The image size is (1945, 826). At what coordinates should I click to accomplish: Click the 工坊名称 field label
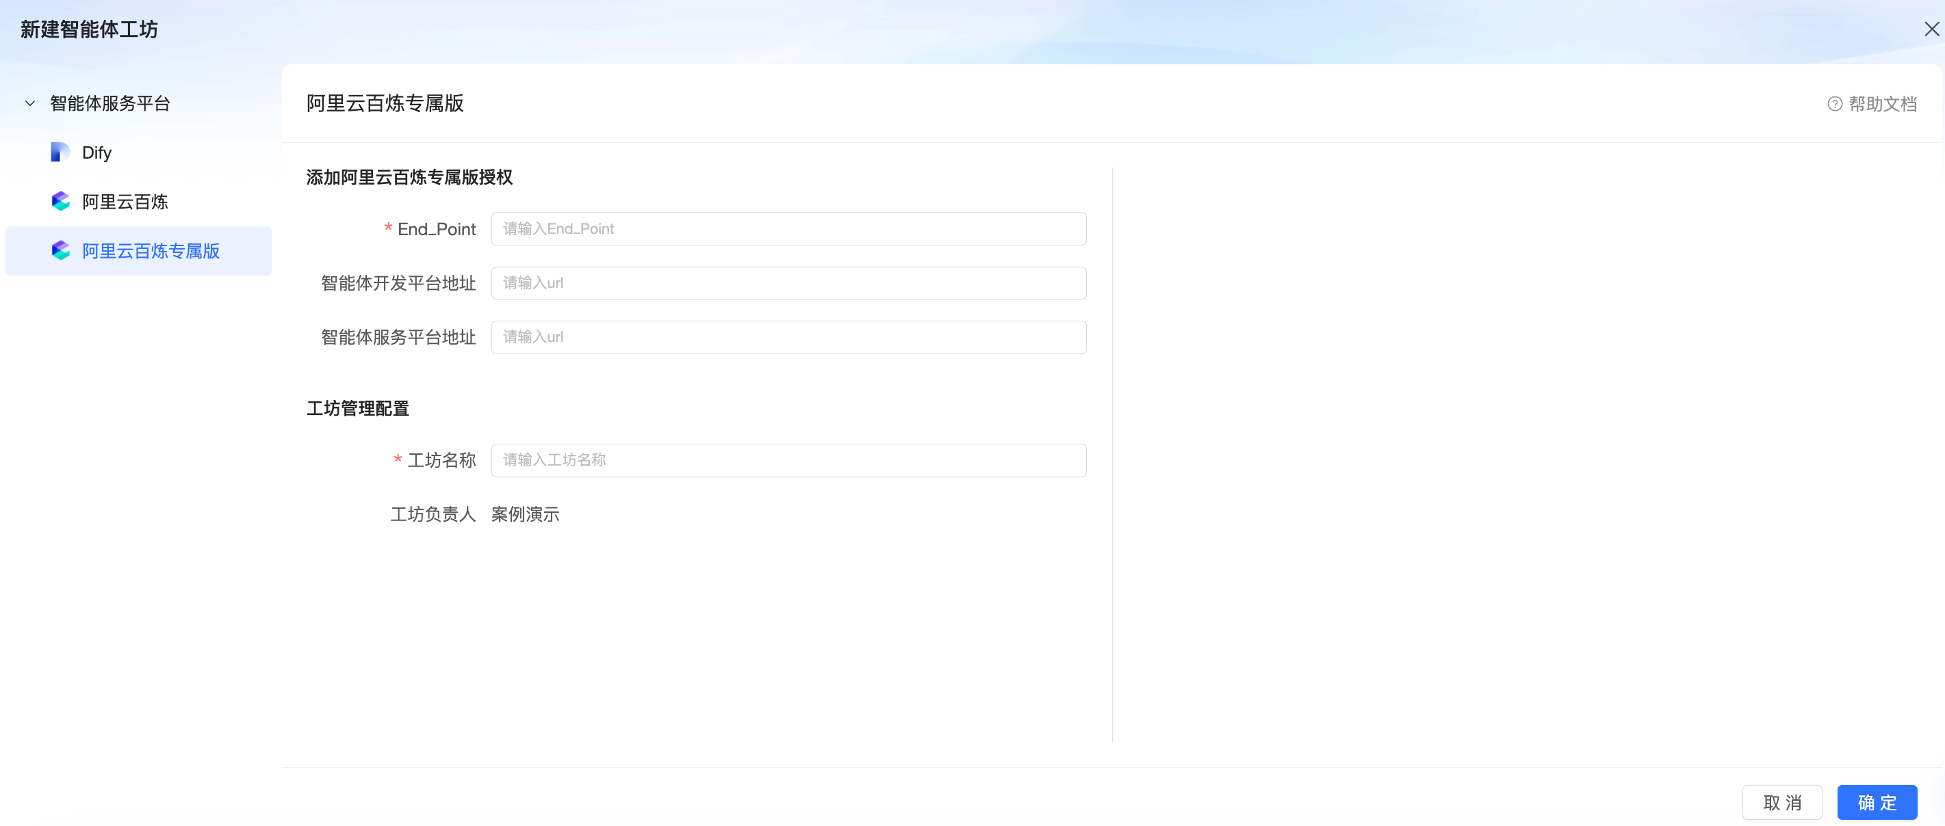tap(441, 460)
